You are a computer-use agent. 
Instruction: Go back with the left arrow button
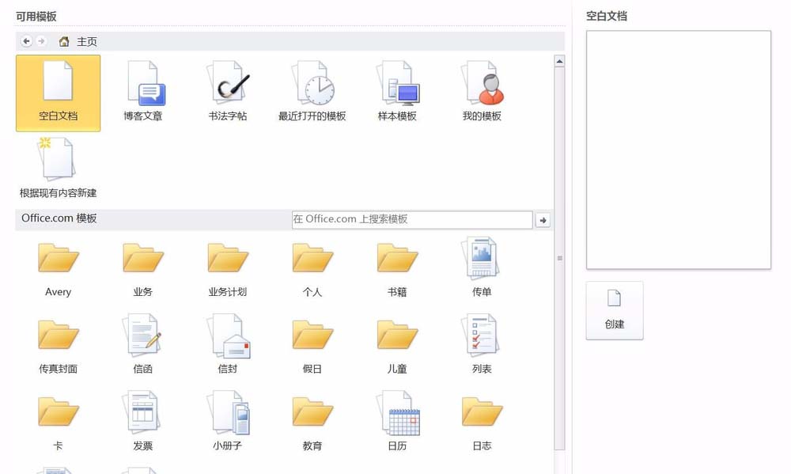point(27,41)
